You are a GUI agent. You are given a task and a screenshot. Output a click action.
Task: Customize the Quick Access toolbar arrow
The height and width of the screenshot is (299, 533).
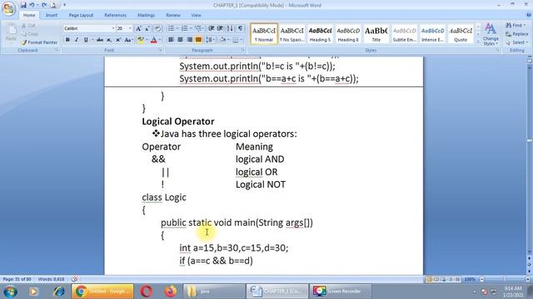tap(64, 5)
